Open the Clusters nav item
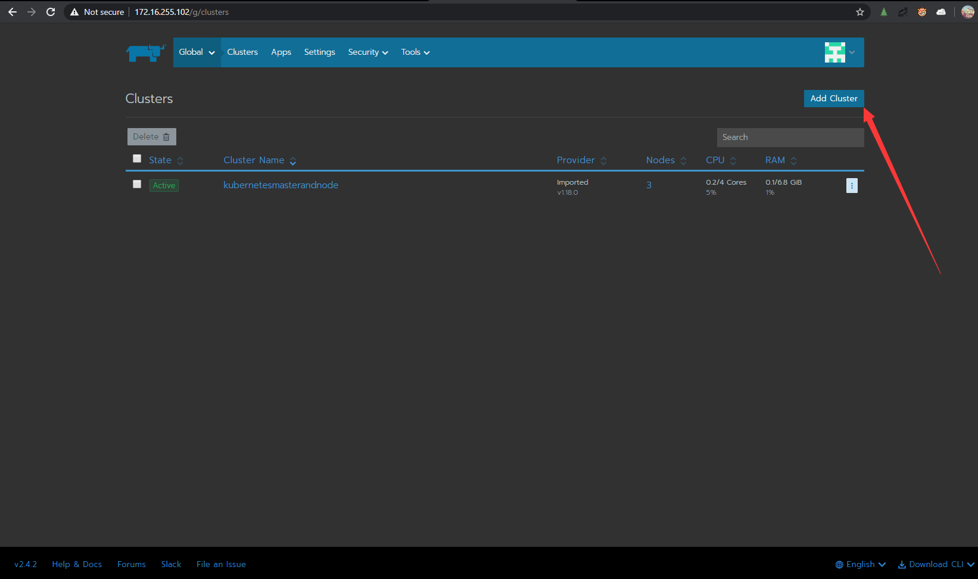The width and height of the screenshot is (978, 579). [242, 52]
